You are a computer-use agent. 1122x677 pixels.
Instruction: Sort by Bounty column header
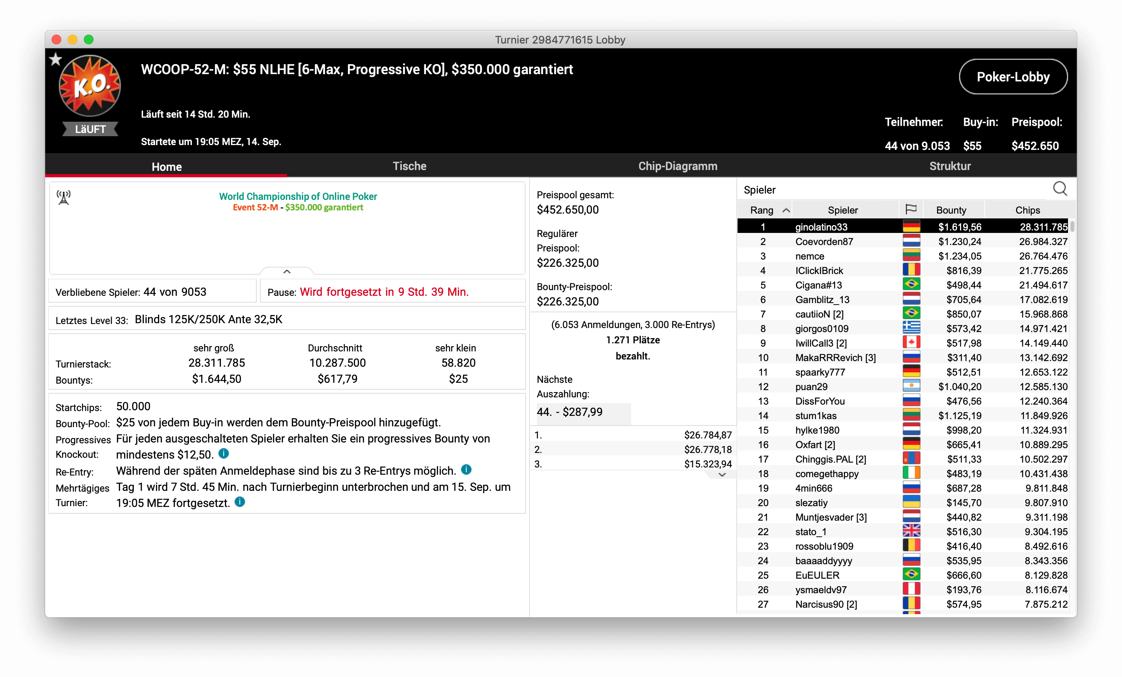click(x=951, y=210)
